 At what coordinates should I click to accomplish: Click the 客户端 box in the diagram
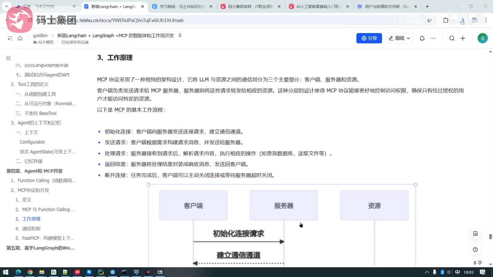tap(193, 205)
